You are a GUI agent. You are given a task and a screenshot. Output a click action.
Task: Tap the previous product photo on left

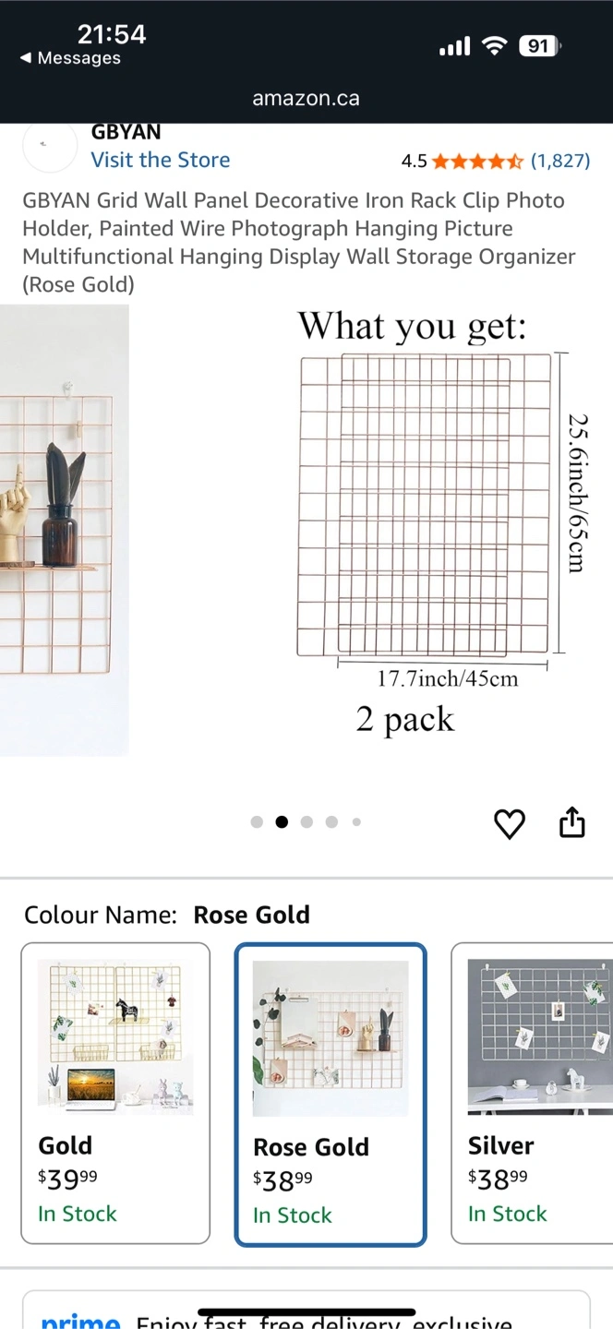pyautogui.click(x=64, y=531)
